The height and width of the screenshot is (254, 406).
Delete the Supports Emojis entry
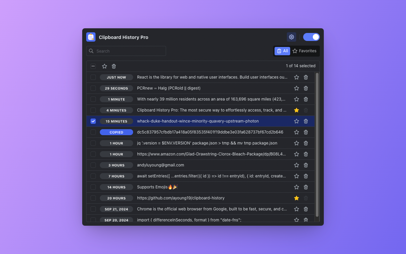click(x=306, y=187)
